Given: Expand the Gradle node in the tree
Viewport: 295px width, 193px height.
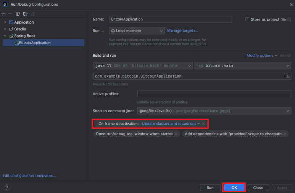Looking at the screenshot, I should pos(5,29).
